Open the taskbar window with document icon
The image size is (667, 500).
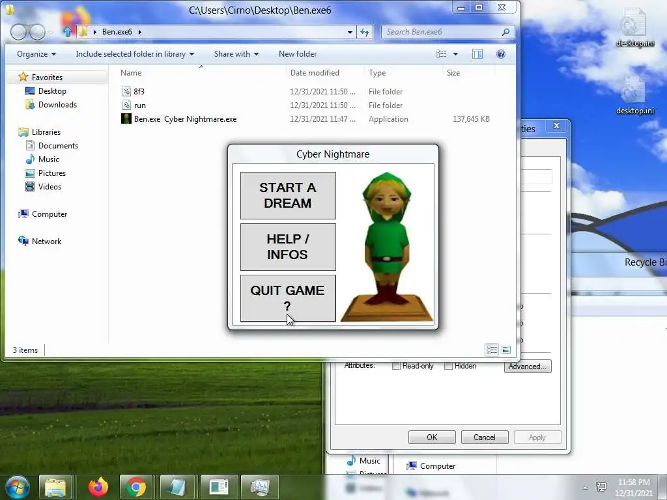(219, 487)
